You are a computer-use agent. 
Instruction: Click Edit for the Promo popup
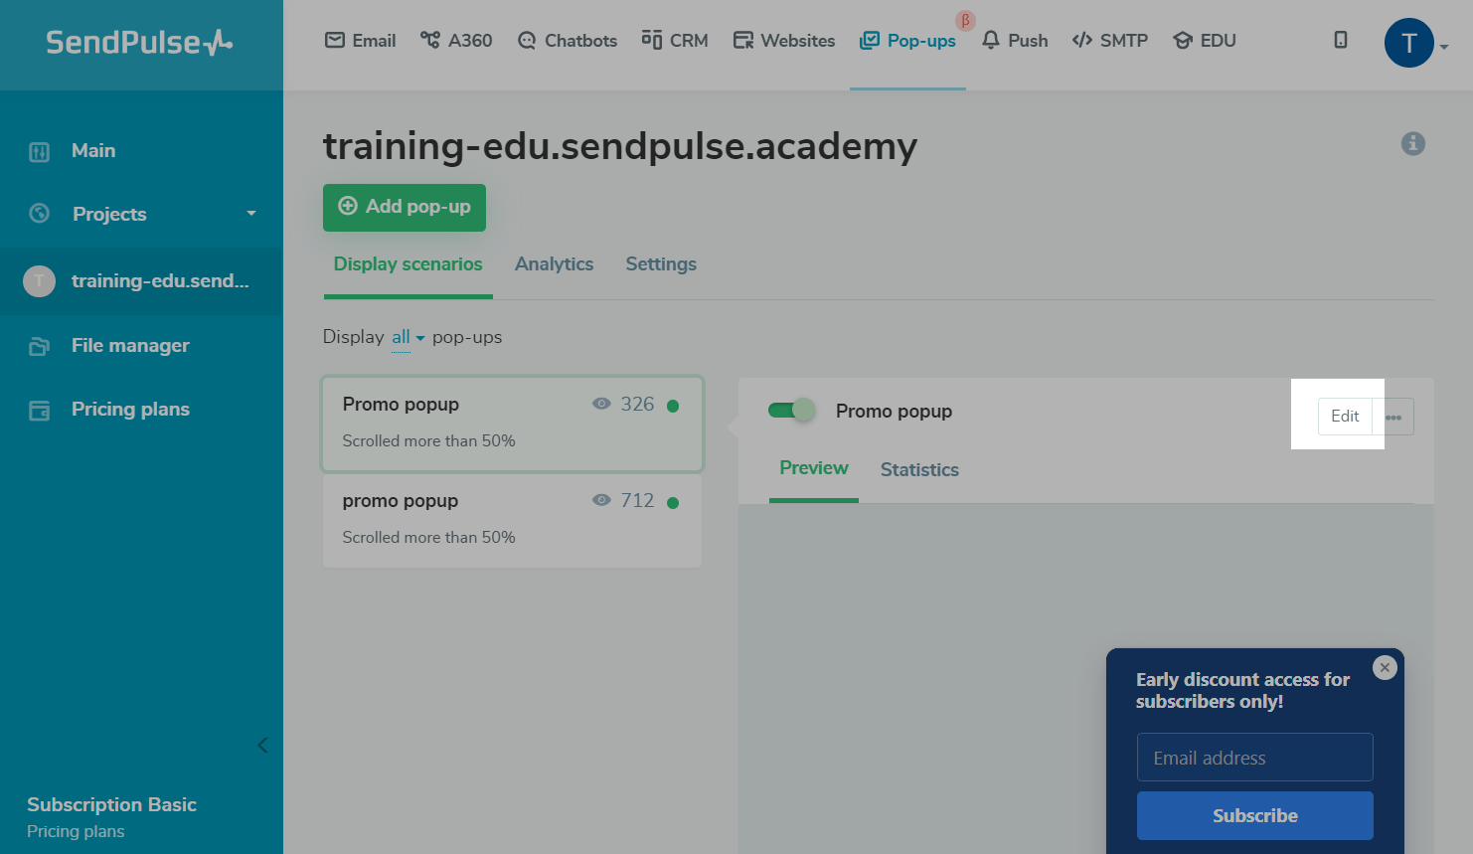pos(1345,417)
